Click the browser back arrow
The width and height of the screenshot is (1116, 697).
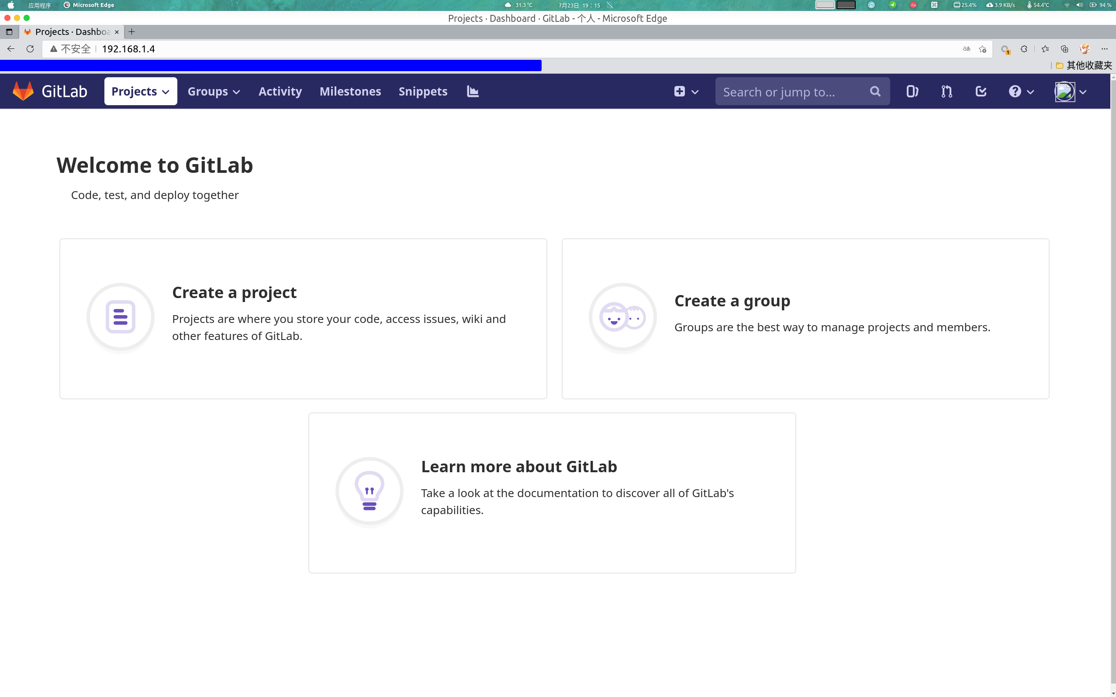pos(11,49)
